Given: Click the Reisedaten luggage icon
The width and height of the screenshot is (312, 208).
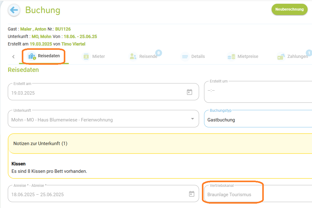Looking at the screenshot, I should coord(32,56).
